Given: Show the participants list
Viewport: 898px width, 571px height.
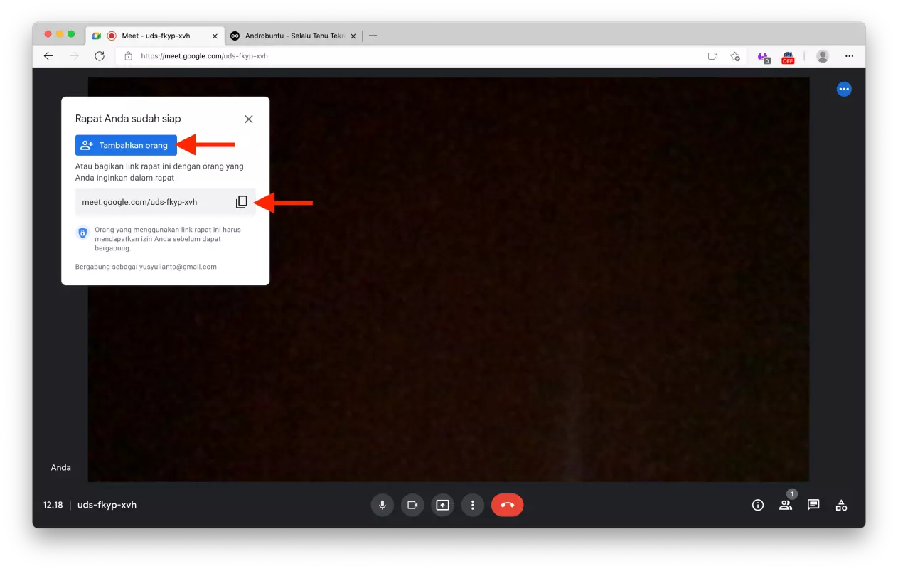Looking at the screenshot, I should [x=785, y=505].
